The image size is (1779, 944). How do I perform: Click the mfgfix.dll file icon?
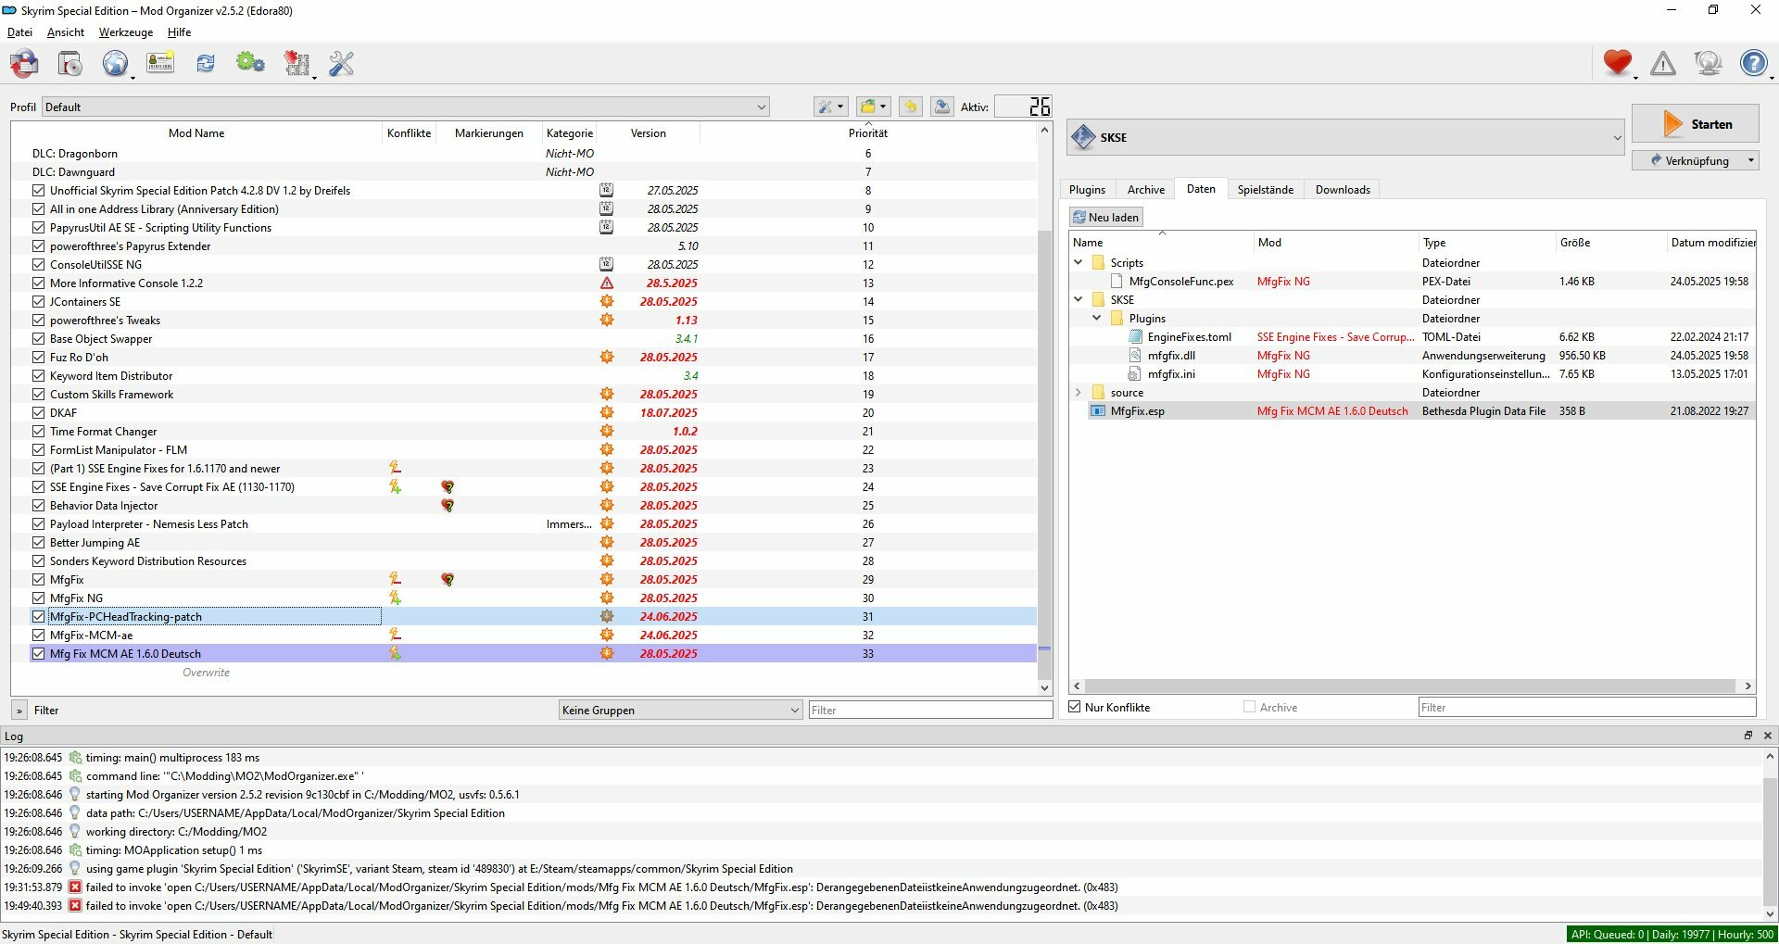pos(1135,356)
